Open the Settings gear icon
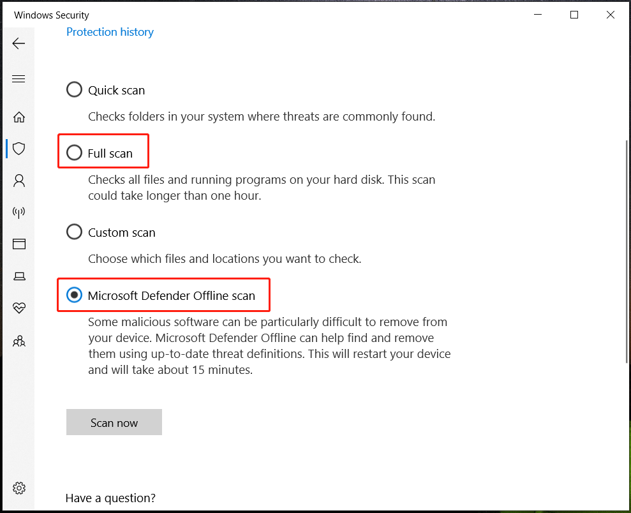Image resolution: width=631 pixels, height=513 pixels. point(19,487)
